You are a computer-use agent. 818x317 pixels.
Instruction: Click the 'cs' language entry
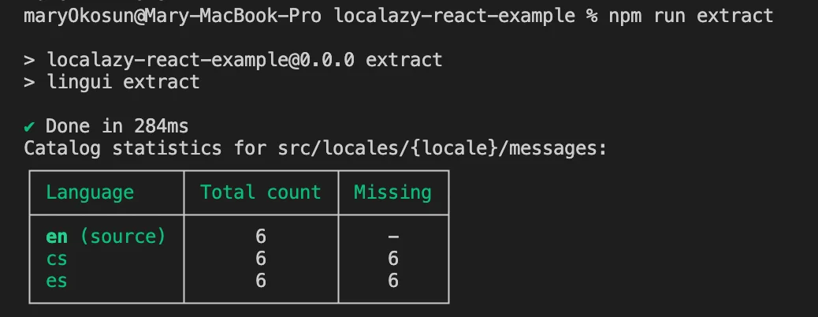pyautogui.click(x=57, y=259)
